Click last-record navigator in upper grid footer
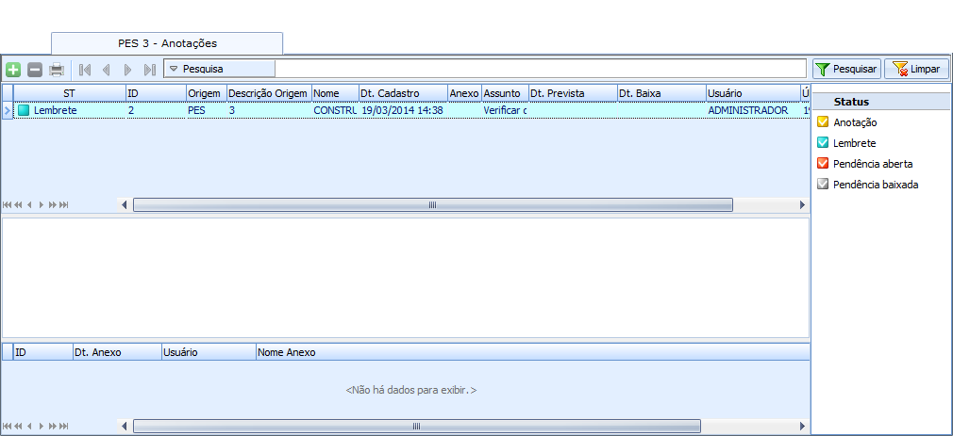Screen dimensions: 953x436 click(64, 205)
